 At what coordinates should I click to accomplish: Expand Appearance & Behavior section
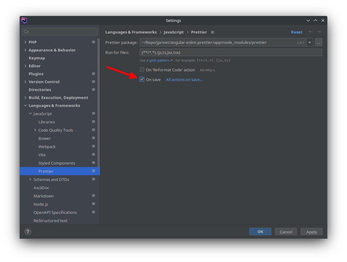click(x=25, y=50)
